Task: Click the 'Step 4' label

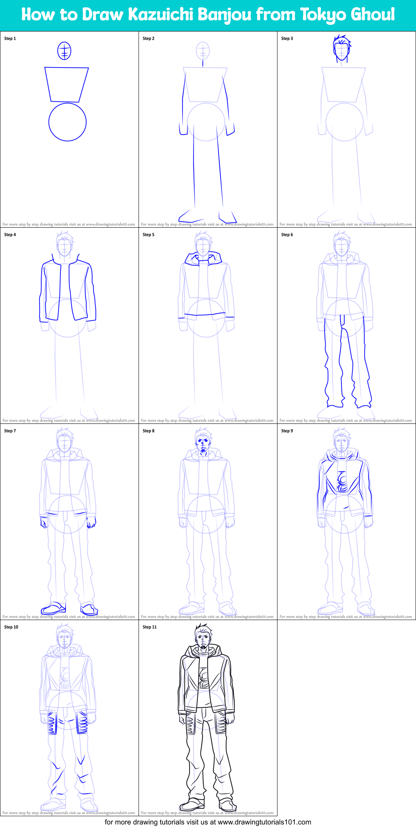Action: [10, 235]
